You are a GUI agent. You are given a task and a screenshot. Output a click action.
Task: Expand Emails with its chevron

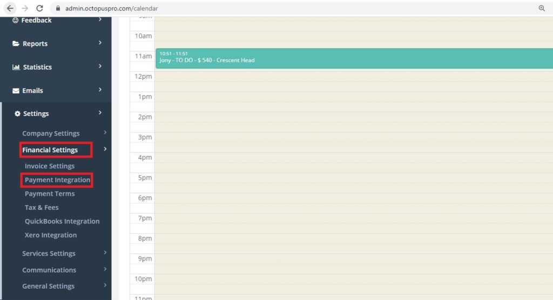click(100, 90)
